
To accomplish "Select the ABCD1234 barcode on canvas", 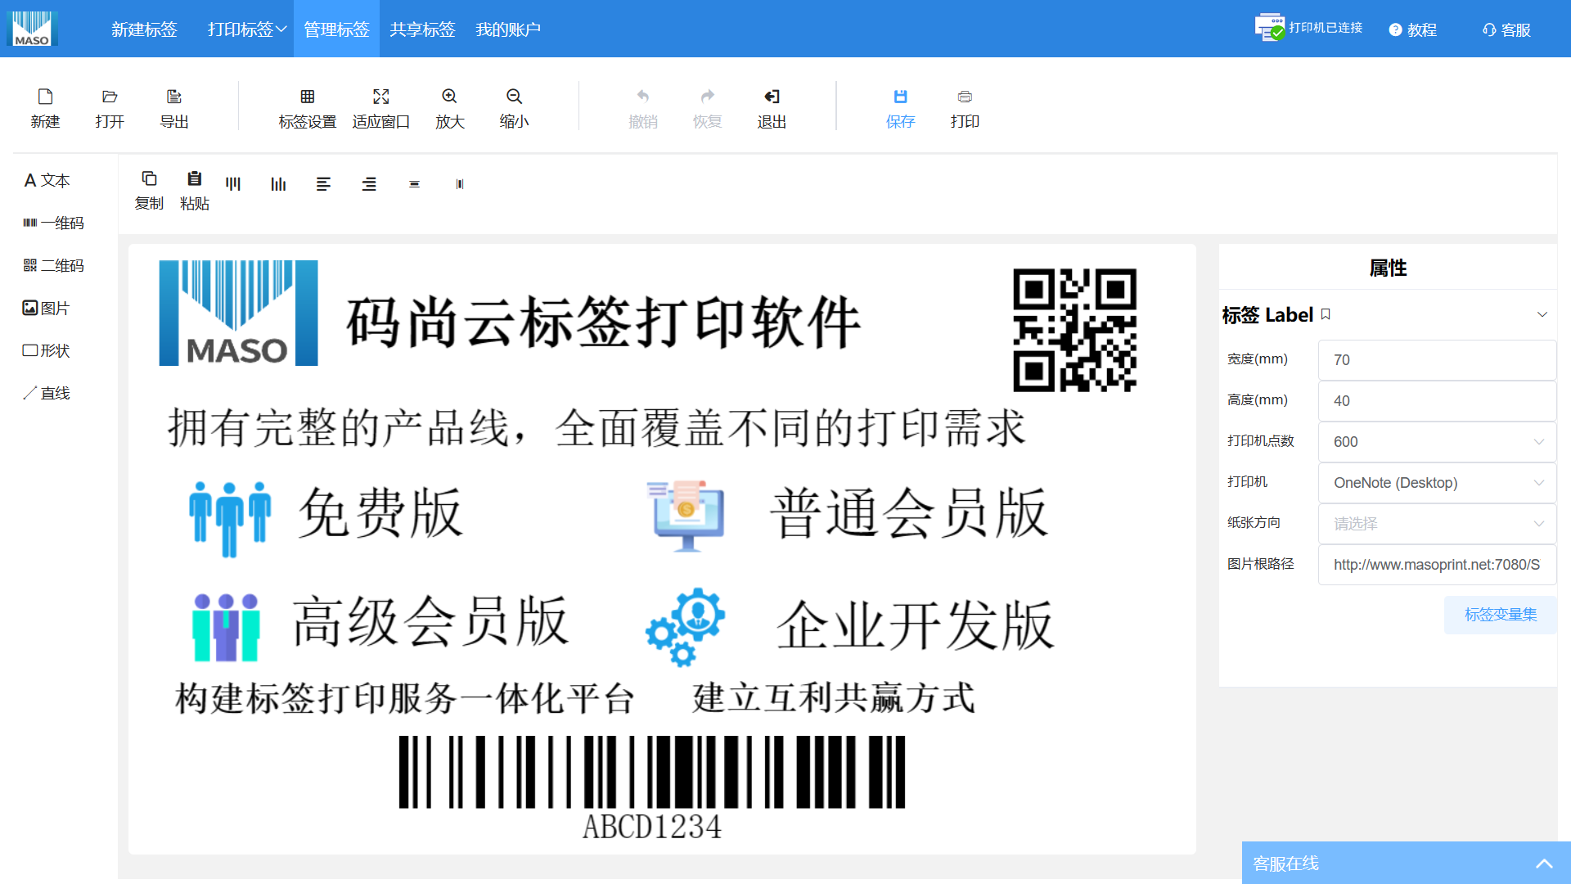I will tap(652, 787).
